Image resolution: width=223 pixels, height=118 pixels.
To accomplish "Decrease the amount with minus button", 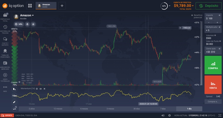I will [x=209, y=23].
